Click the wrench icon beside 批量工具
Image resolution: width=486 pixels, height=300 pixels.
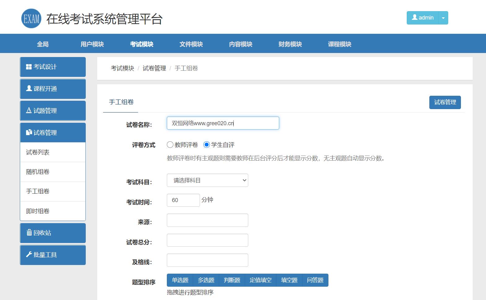pyautogui.click(x=29, y=254)
